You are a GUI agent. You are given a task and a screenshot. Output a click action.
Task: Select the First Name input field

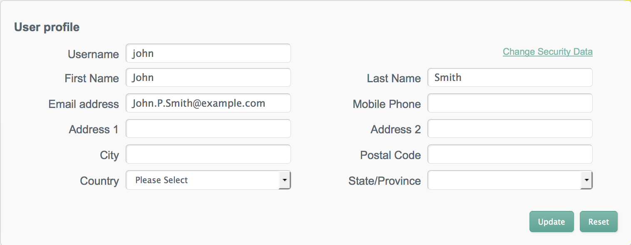[208, 78]
